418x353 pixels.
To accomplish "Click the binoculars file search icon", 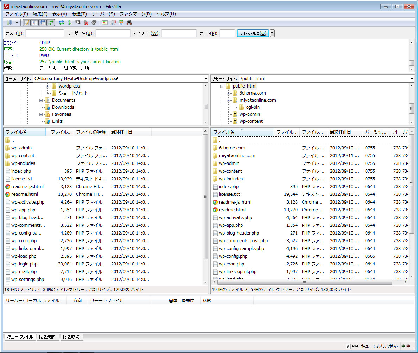I will pyautogui.click(x=129, y=23).
